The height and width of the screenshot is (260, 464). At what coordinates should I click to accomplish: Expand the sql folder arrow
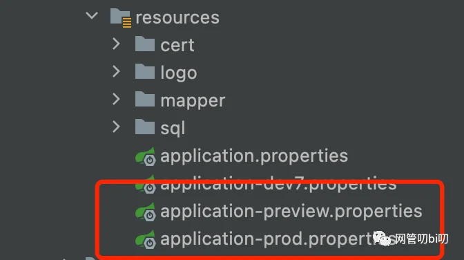pyautogui.click(x=116, y=127)
